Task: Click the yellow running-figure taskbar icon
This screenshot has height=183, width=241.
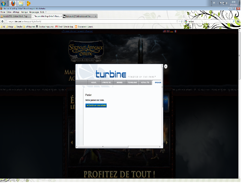Action: [x=28, y=3]
